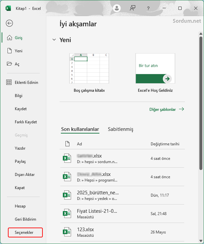Open the Boş çalışma kitabı thumbnail

click(89, 68)
